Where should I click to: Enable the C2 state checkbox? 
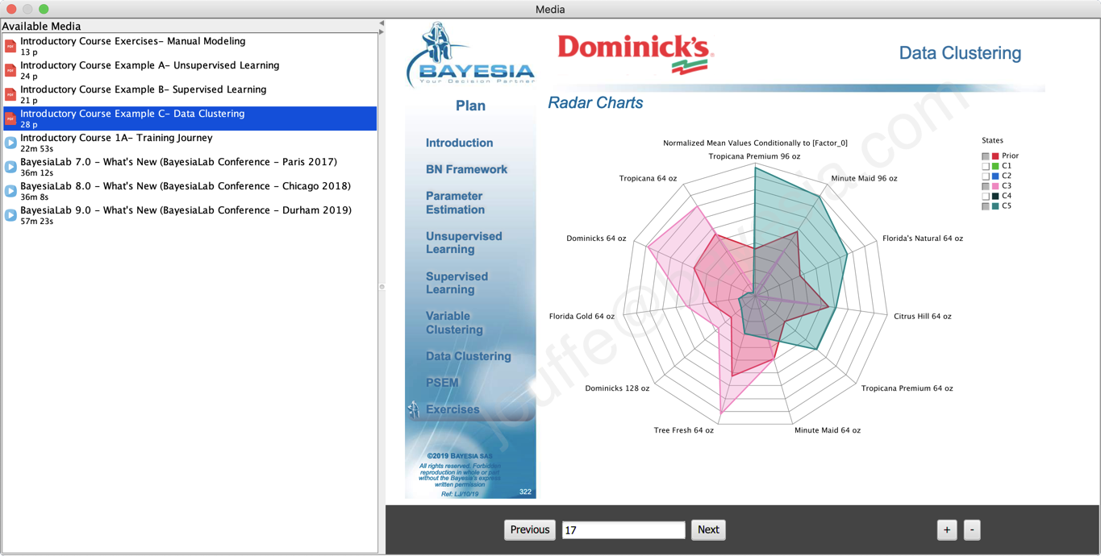(x=986, y=176)
